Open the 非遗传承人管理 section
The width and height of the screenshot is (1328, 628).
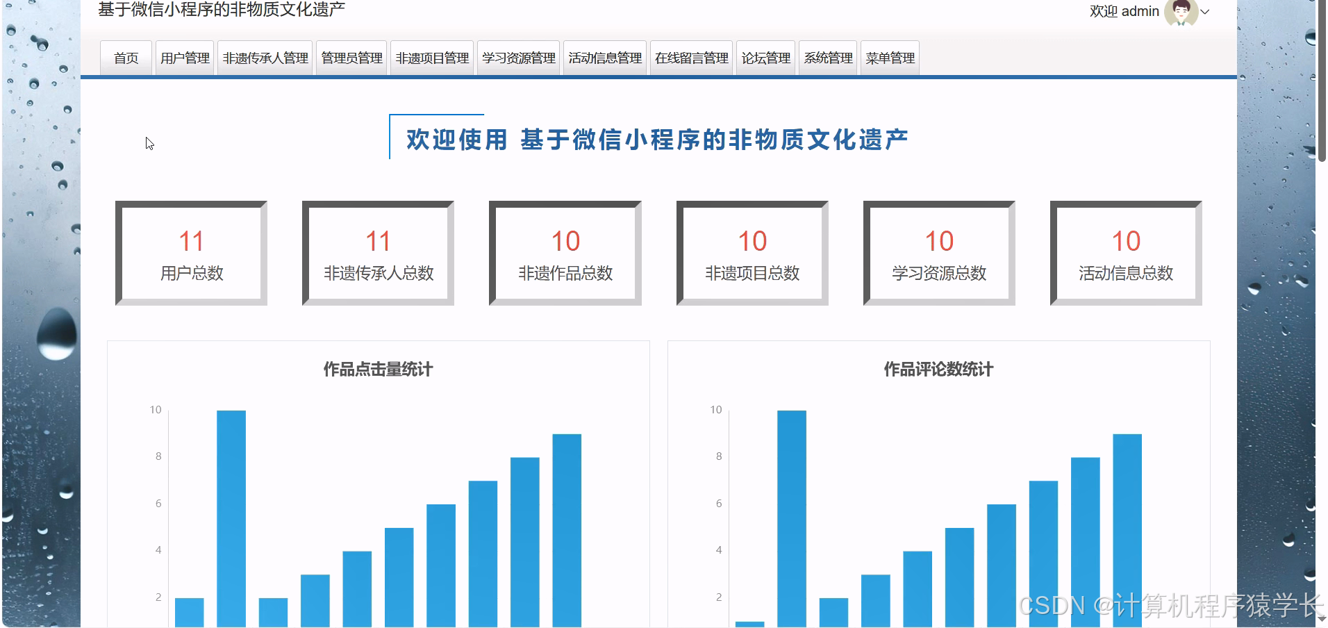click(x=265, y=58)
